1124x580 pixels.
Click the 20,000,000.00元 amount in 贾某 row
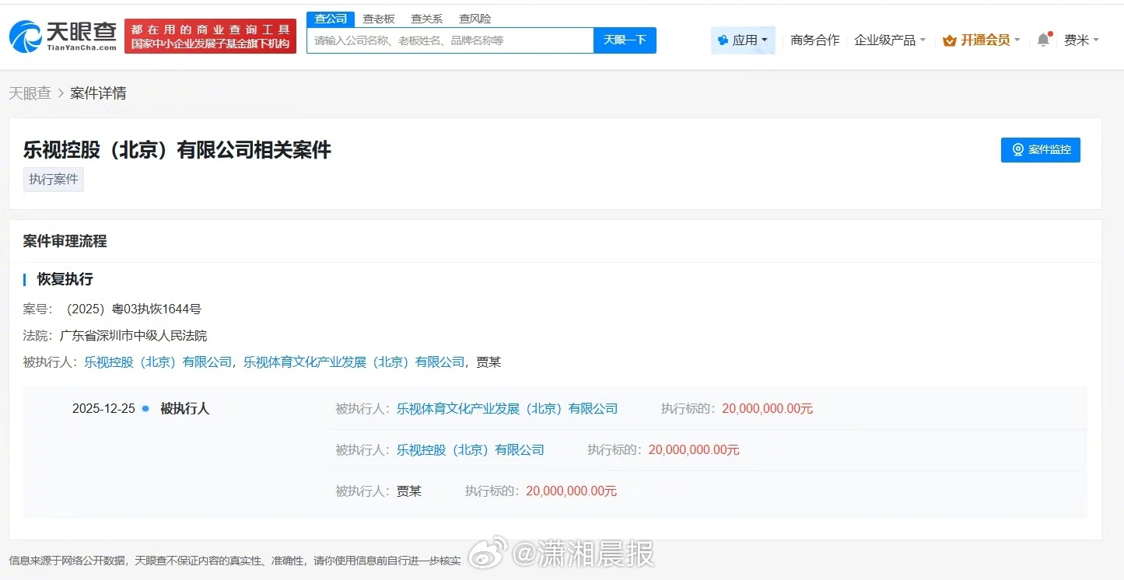pos(571,491)
